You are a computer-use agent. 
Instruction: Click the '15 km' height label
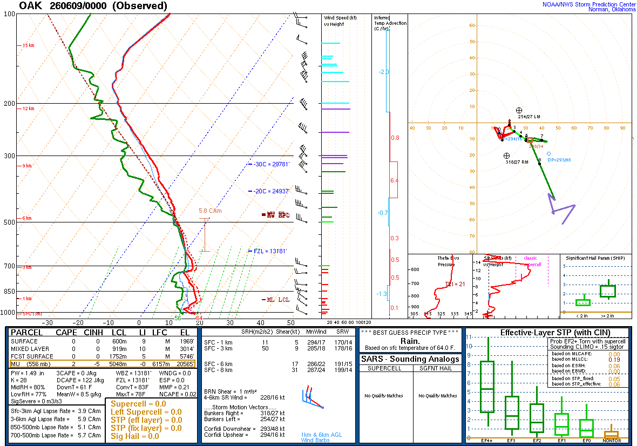point(28,45)
